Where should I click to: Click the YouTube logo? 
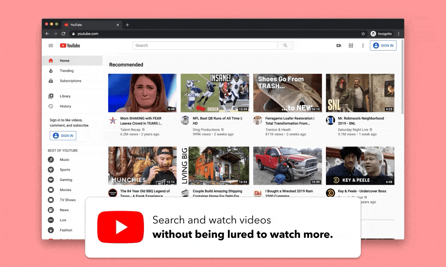(x=70, y=46)
